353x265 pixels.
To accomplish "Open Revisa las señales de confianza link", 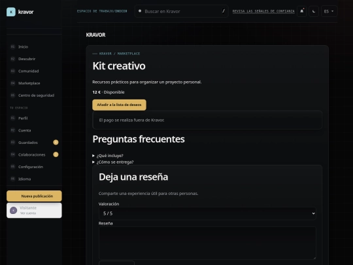I will [263, 11].
